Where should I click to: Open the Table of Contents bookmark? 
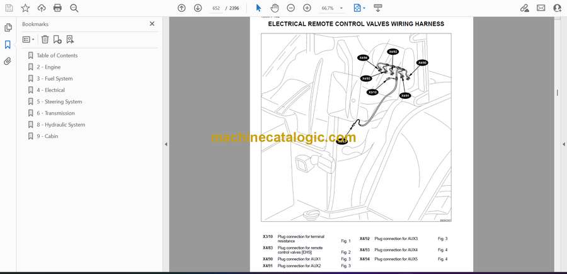point(57,55)
